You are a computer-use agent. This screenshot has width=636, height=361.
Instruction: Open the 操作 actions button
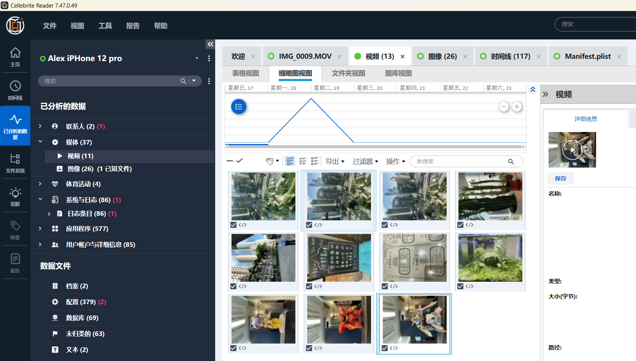pos(396,162)
